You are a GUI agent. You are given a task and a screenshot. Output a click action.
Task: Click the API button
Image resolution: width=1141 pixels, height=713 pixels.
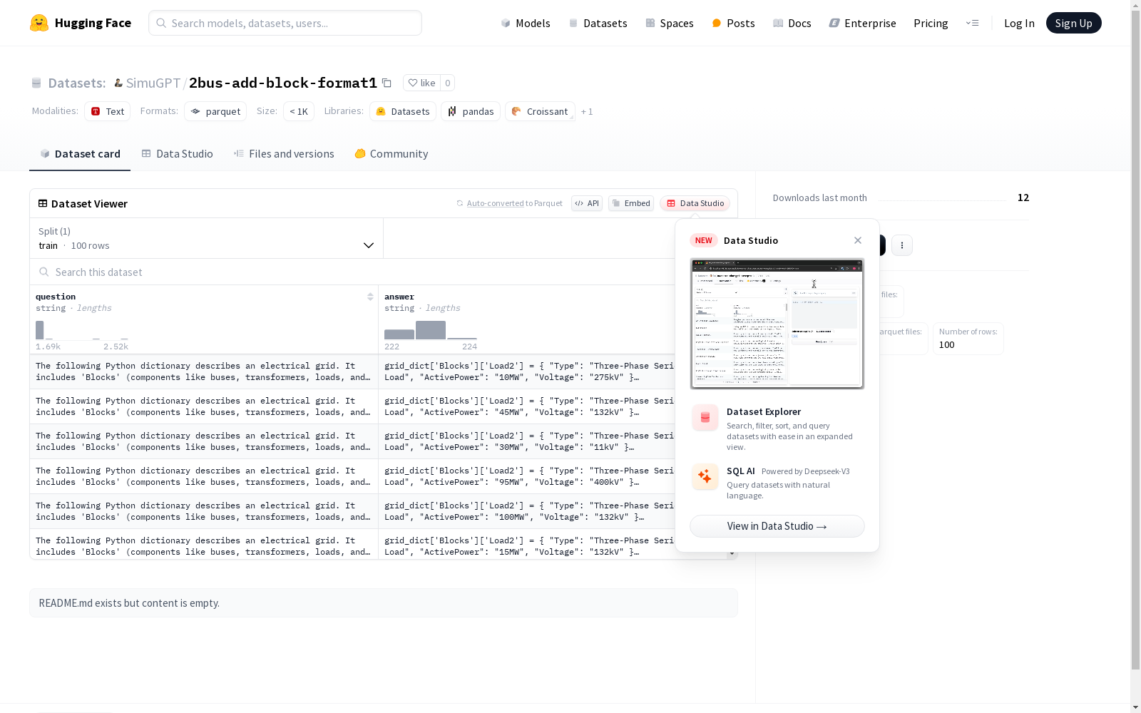tap(587, 203)
